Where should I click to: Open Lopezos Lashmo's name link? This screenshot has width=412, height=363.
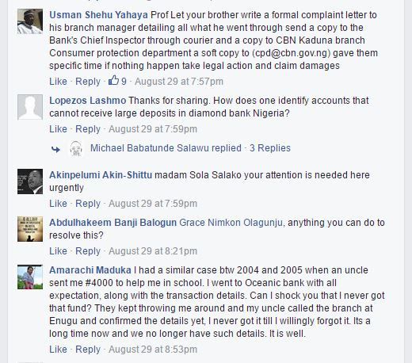click(x=88, y=101)
